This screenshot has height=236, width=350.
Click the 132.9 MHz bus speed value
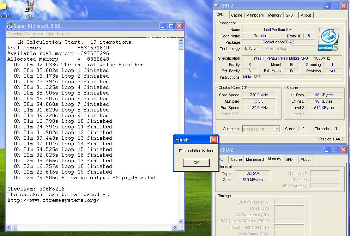point(259,108)
